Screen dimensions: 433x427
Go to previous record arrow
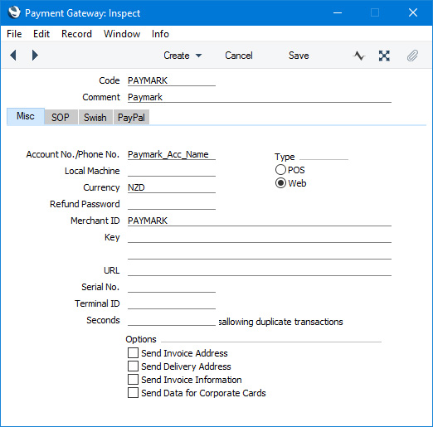point(13,56)
